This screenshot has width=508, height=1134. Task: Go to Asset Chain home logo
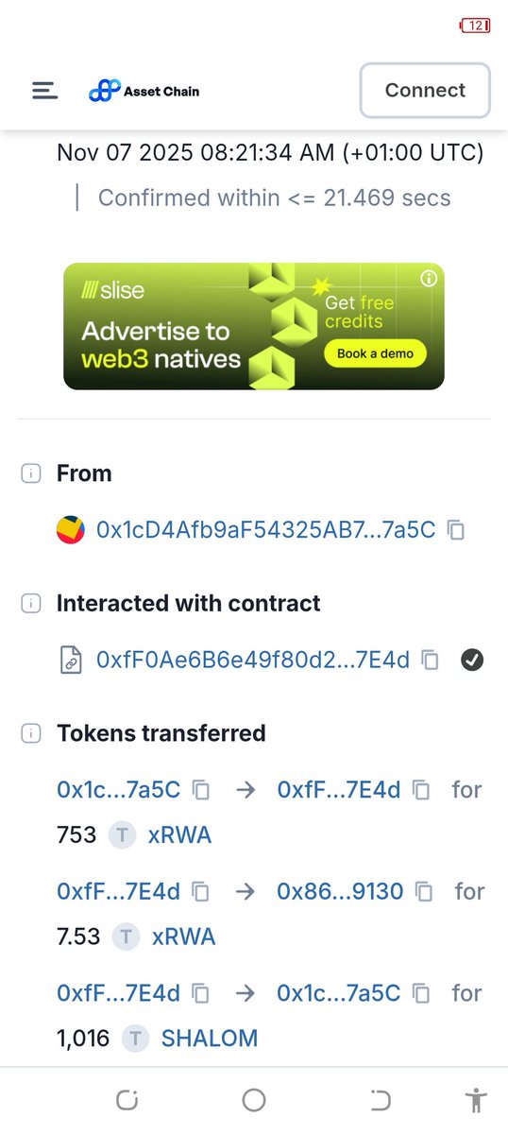[x=144, y=91]
